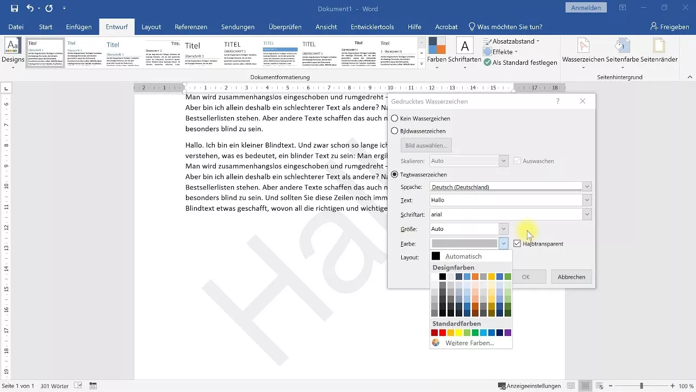
Task: Expand the Größe size dropdown
Action: [504, 229]
